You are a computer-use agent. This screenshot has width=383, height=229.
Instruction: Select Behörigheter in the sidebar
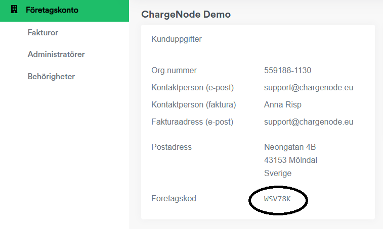51,77
